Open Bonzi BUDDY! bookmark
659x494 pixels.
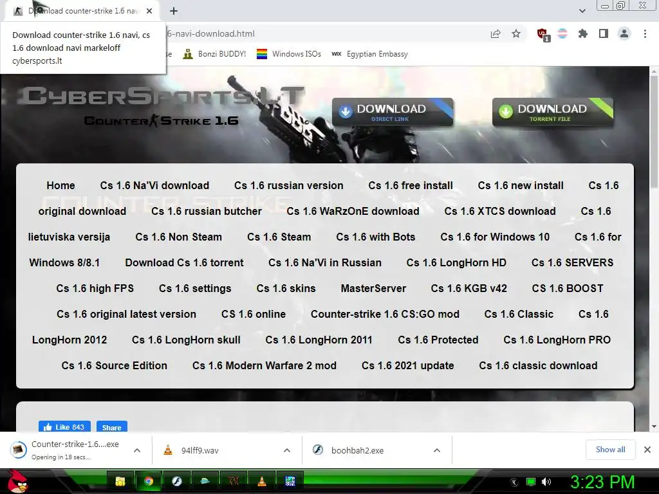click(x=214, y=54)
